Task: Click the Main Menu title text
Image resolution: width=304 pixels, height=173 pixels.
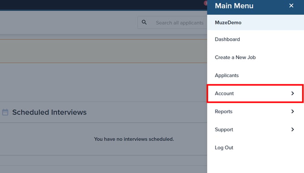Action: point(234,6)
